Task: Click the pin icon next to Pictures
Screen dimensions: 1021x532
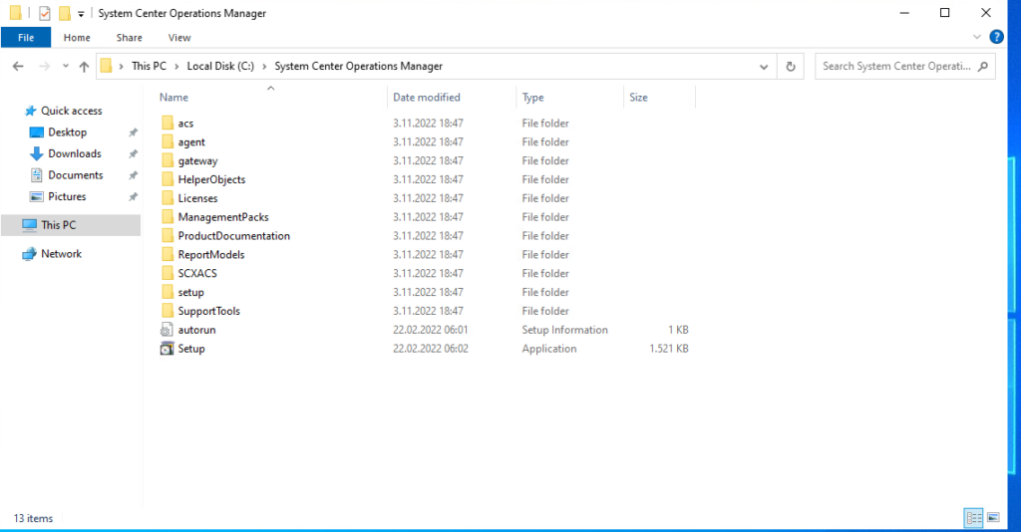Action: click(x=133, y=196)
